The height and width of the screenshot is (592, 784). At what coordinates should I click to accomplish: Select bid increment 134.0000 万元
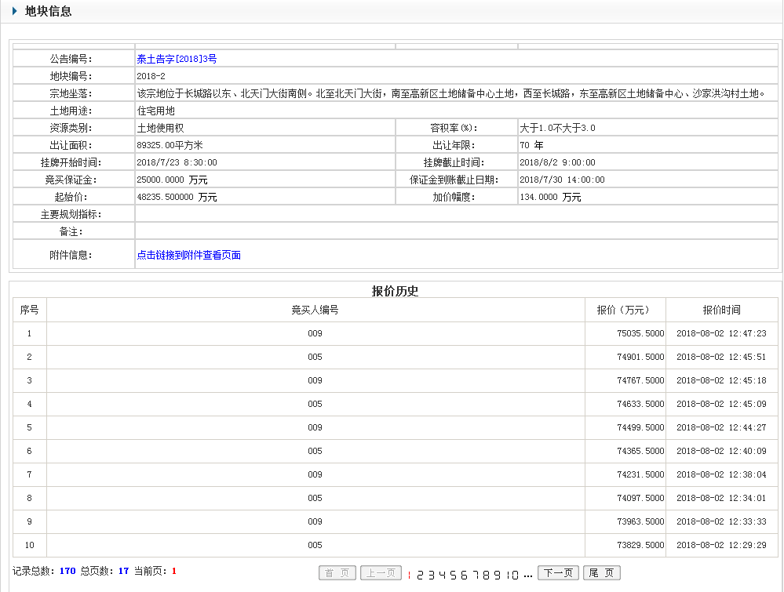[x=550, y=198]
